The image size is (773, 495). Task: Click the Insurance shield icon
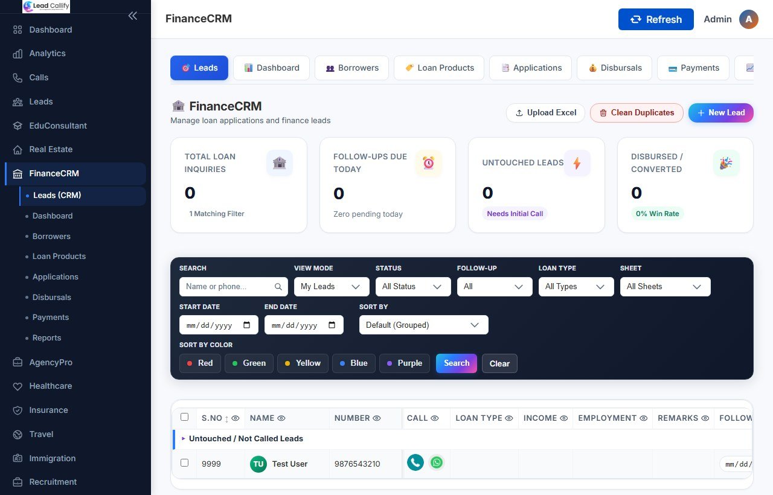pyautogui.click(x=18, y=410)
